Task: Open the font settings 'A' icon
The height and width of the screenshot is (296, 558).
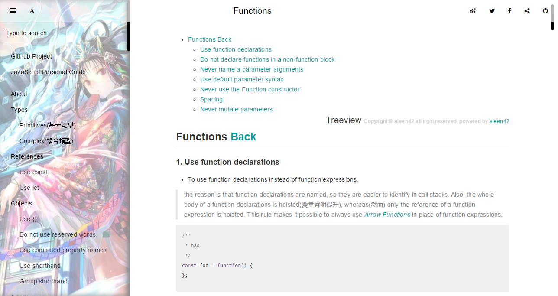Action: pos(32,11)
